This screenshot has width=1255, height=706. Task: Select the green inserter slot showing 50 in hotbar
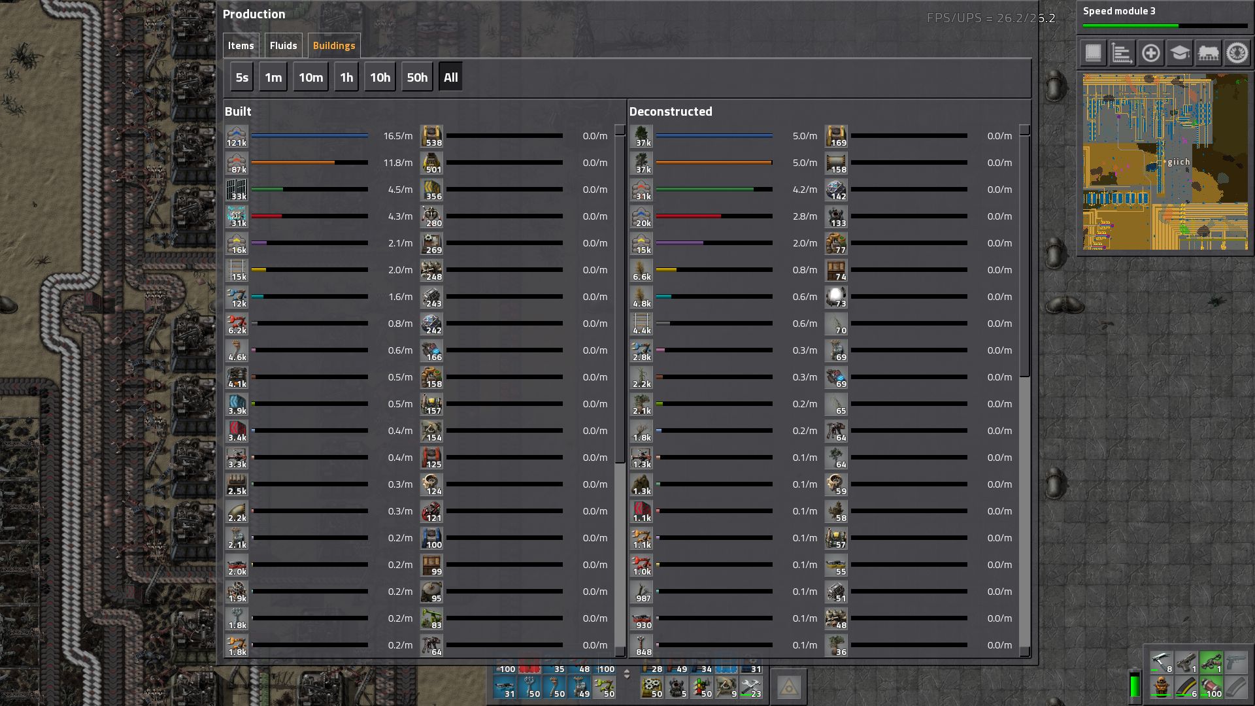(x=604, y=687)
